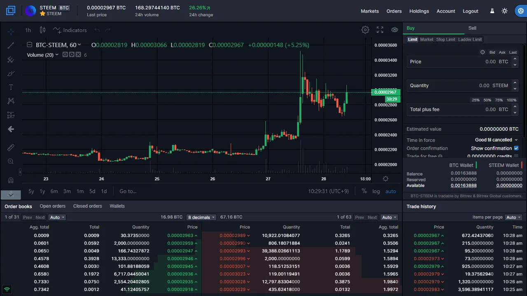Expand the BTC-STEEM, 60 symbol chevron
The image size is (527, 296).
tap(79, 45)
